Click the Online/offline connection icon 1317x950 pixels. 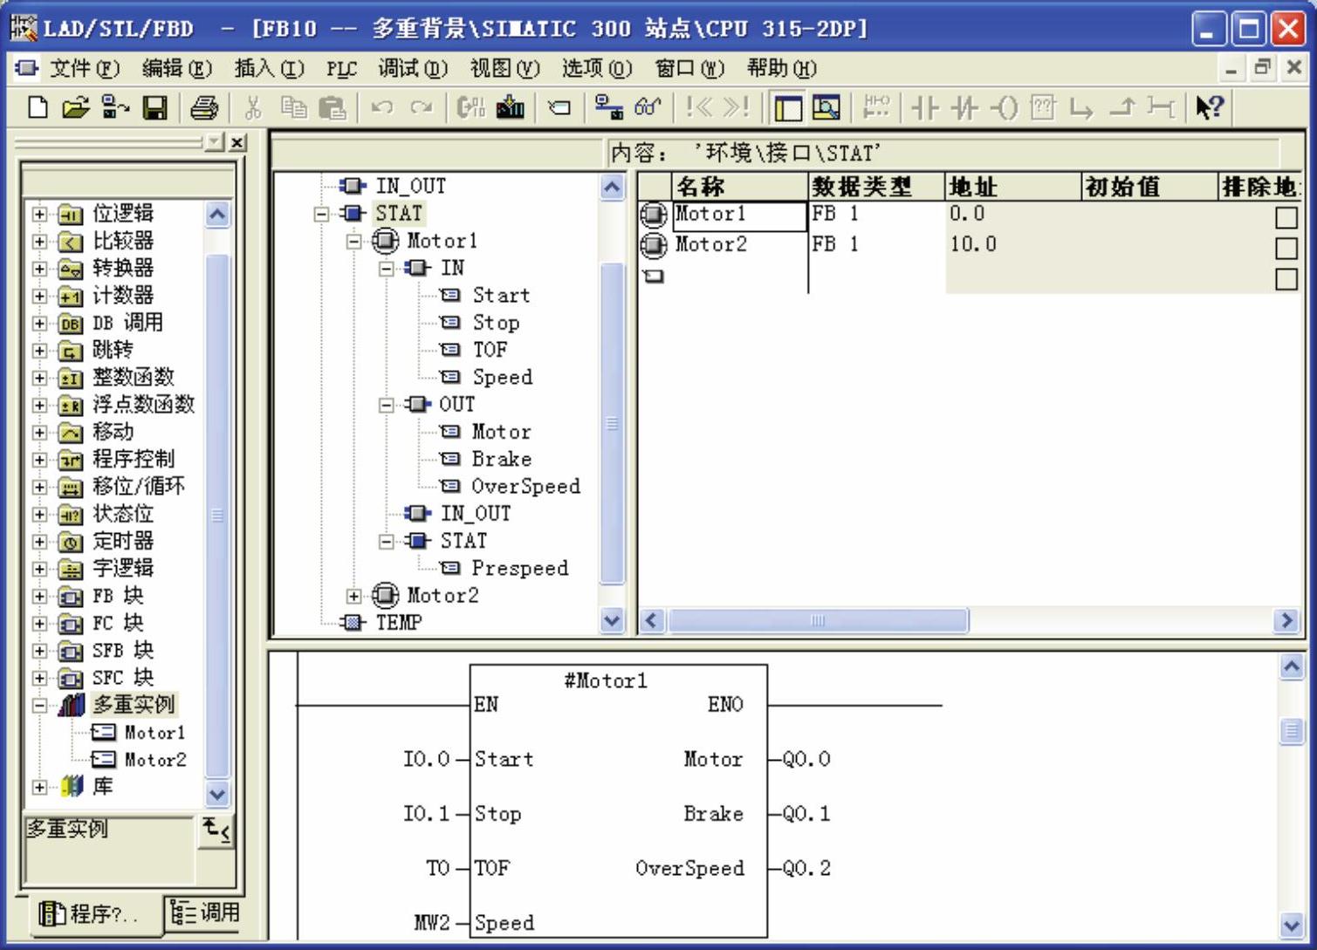(x=608, y=107)
